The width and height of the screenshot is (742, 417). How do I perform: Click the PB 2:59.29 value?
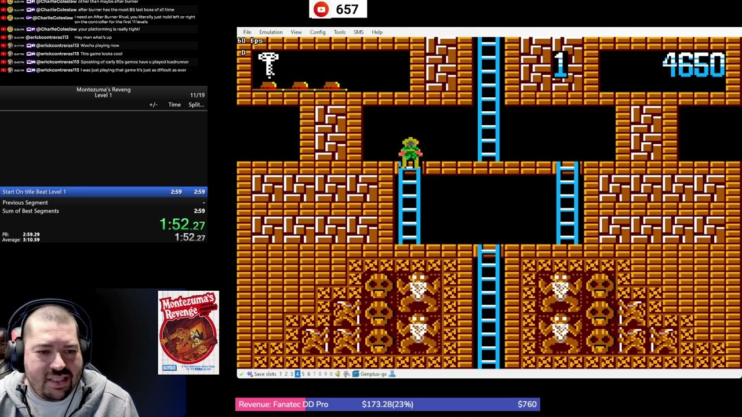click(31, 235)
